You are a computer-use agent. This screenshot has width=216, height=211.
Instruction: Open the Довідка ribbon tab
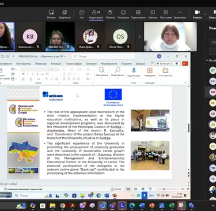coord(141,63)
